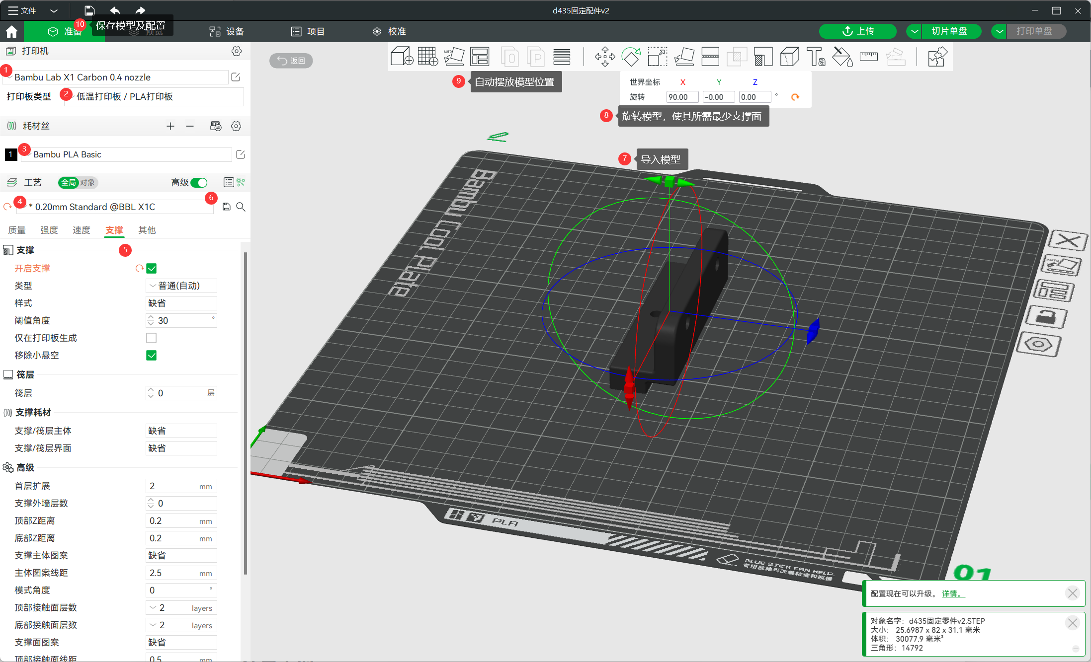Open the 顶部接触面层数 dropdown
Viewport: 1091px width, 662px height.
[181, 608]
